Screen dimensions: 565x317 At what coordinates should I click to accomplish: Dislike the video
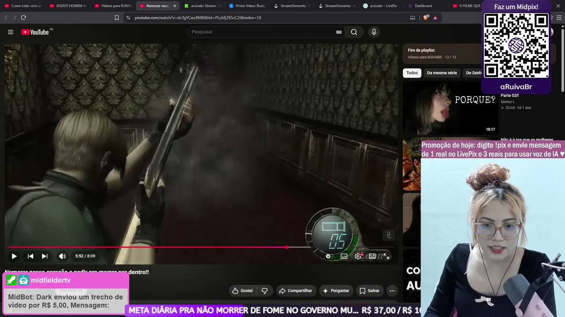pyautogui.click(x=264, y=291)
